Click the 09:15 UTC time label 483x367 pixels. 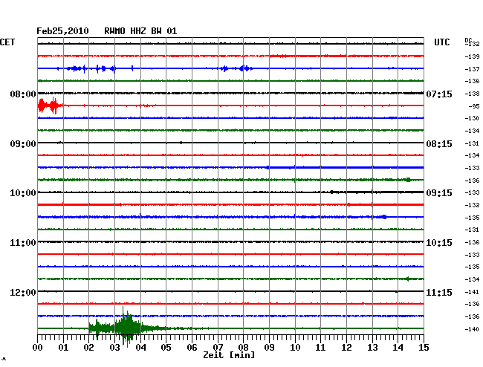[x=439, y=193]
